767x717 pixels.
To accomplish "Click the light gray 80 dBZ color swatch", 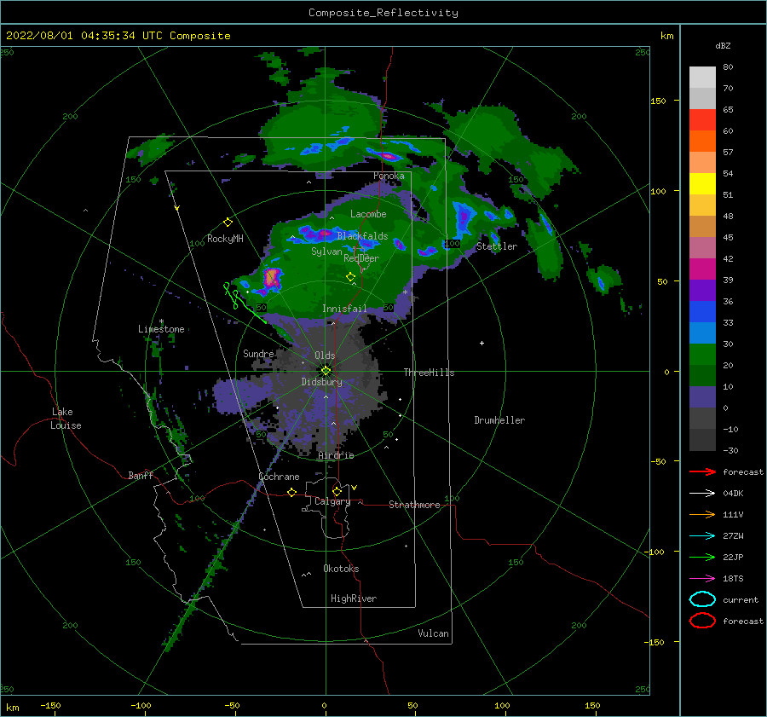I will click(x=702, y=77).
